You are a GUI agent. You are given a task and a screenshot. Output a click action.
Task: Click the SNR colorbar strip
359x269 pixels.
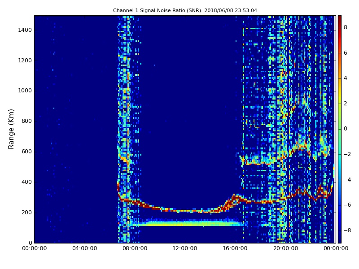[340, 129]
